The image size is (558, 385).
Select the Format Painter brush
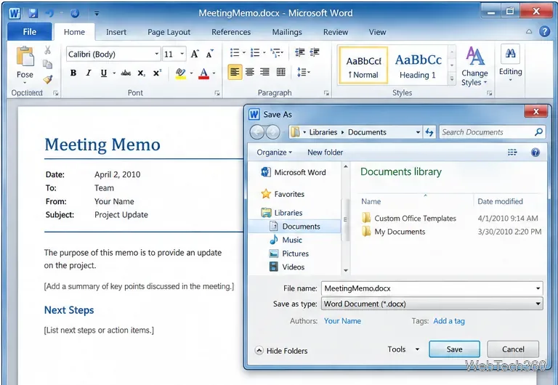coord(48,79)
